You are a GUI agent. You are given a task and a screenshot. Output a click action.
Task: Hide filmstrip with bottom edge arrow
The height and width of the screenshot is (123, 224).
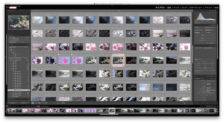(x=112, y=115)
